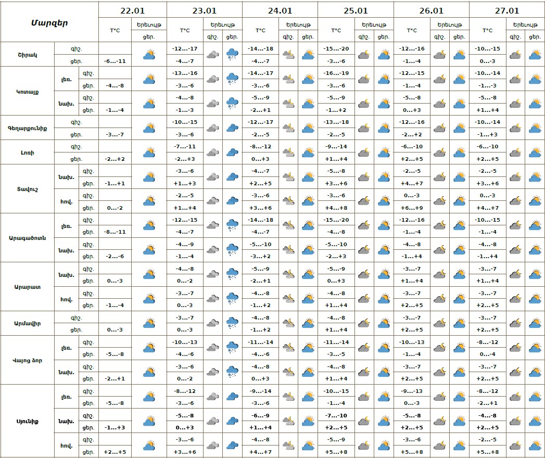Click the Երևույթ header under 23.01
The height and width of the screenshot is (458, 545).
[222, 24]
